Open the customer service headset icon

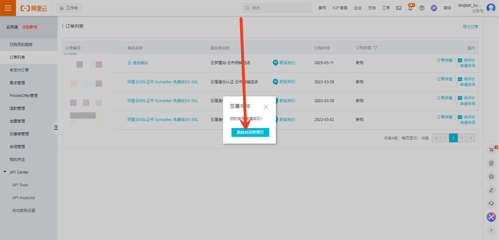coord(491,203)
